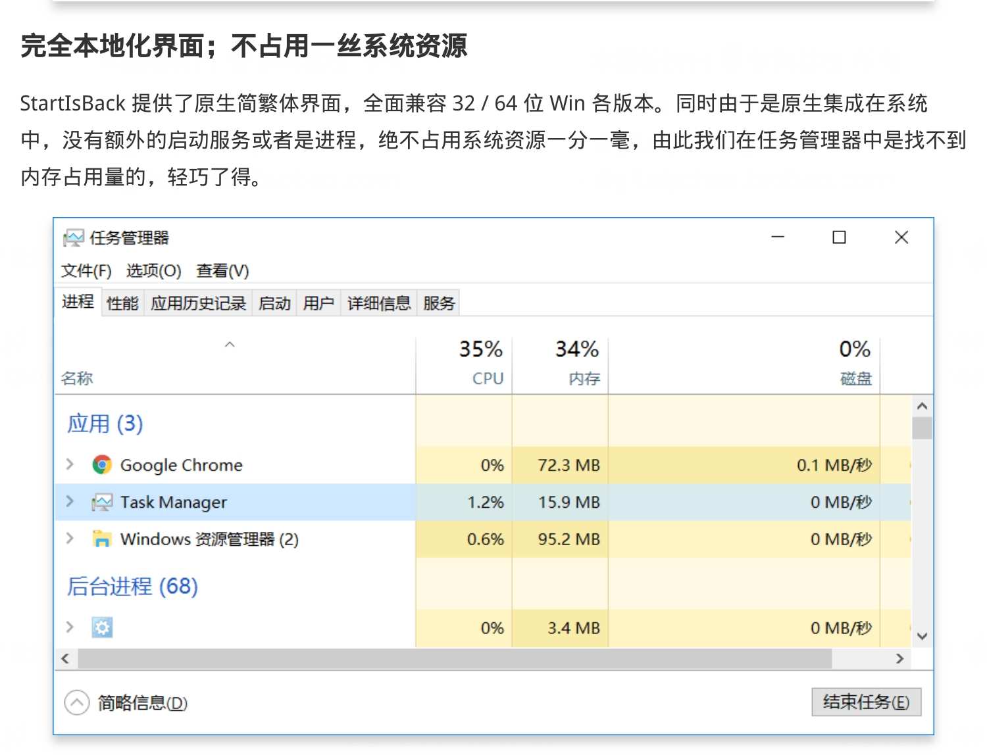Click the Google Chrome process name
Viewport: 987px width, 755px height.
click(x=181, y=465)
